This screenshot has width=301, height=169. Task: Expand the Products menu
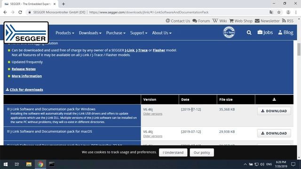click(x=65, y=33)
